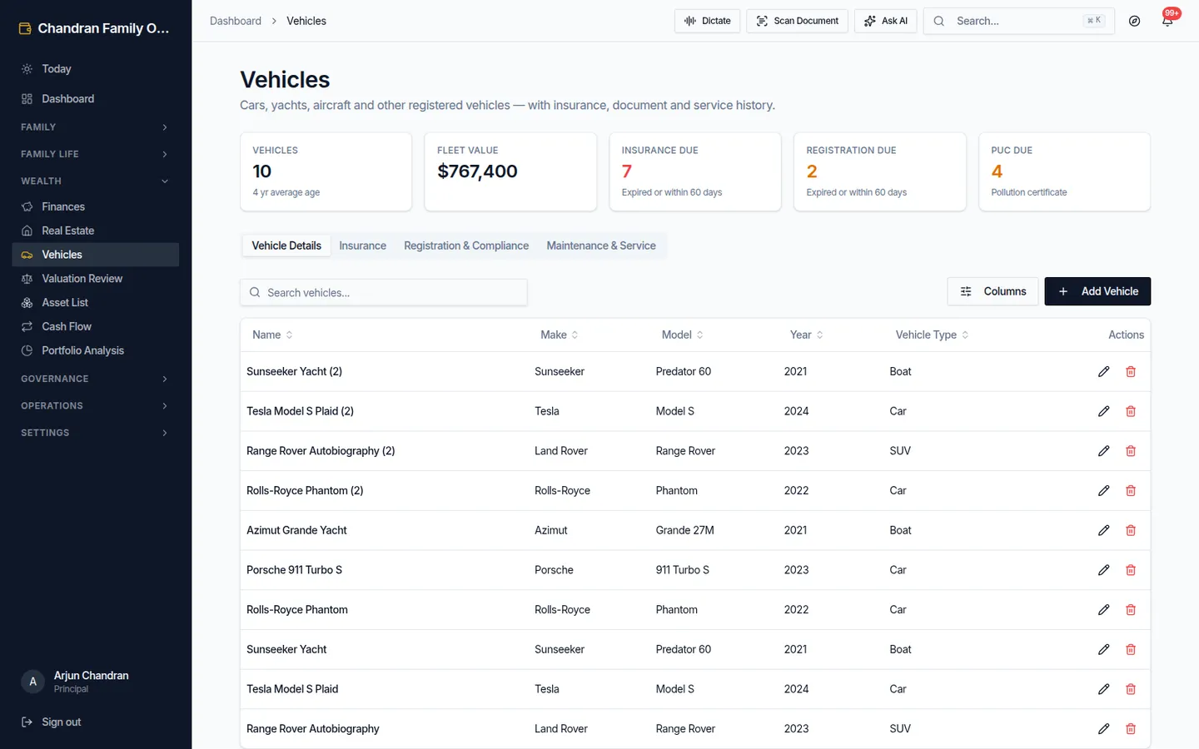Open Cash Flow in the sidebar
1199x749 pixels.
[x=96, y=327]
